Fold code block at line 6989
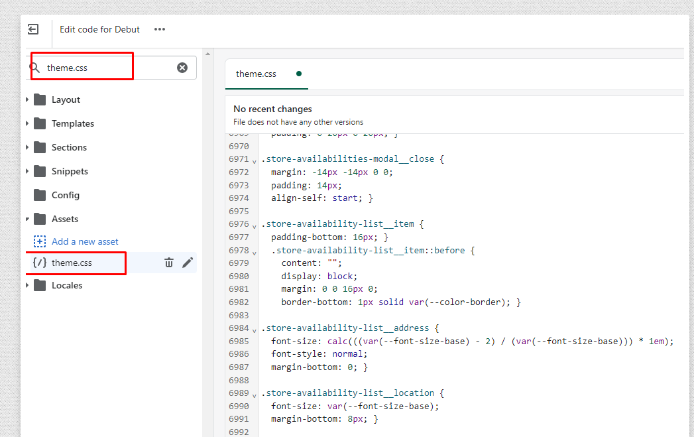 pos(255,395)
